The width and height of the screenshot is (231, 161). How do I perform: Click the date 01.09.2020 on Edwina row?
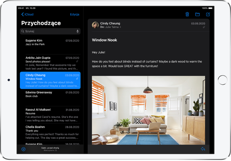tap(72, 93)
